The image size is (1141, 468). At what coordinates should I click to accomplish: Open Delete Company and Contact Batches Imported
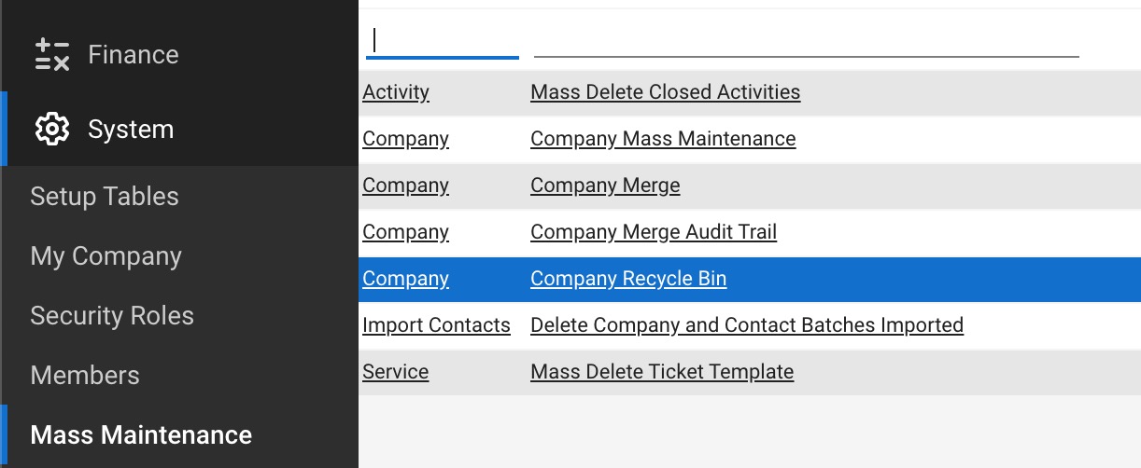pyautogui.click(x=747, y=325)
